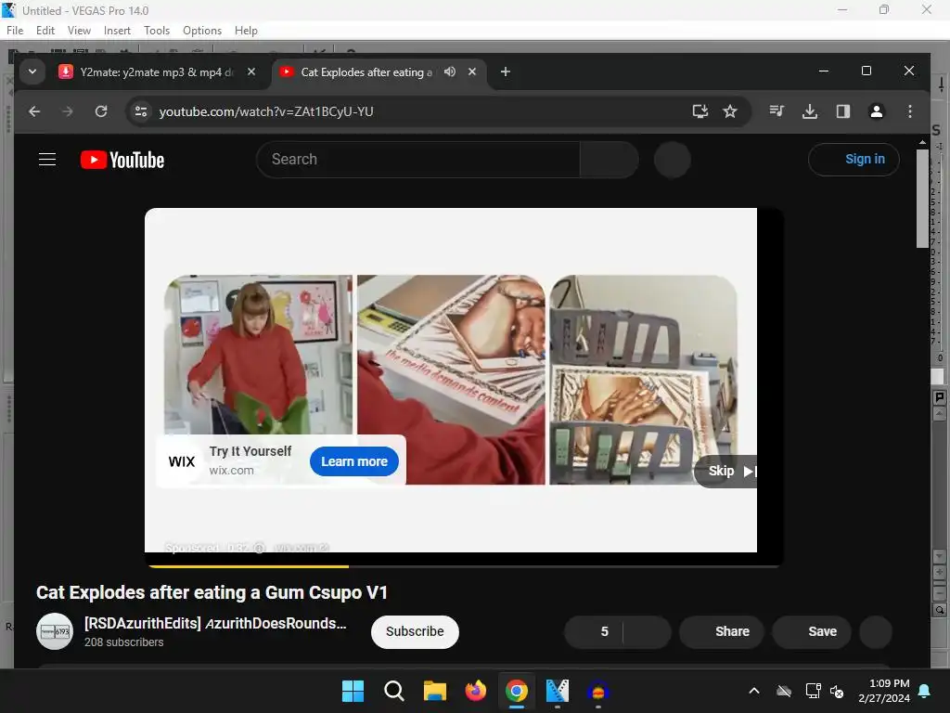950x713 pixels.
Task: Subscribe to the AzurithDoesRounds channel
Action: click(415, 631)
